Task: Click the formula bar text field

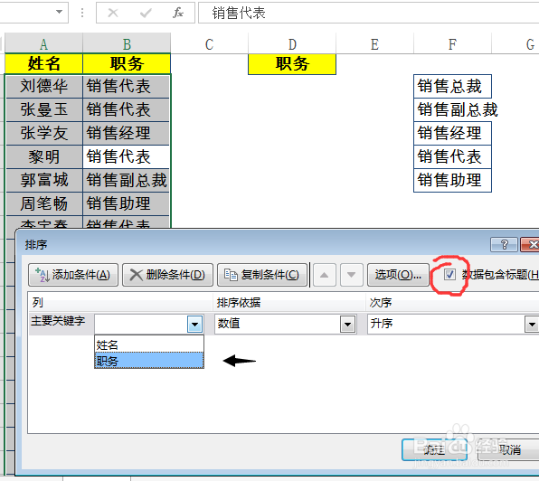Action: (x=368, y=13)
